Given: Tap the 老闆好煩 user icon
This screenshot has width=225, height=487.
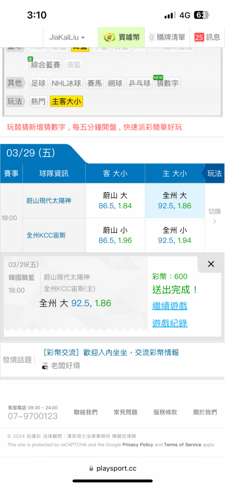Looking at the screenshot, I should tap(45, 366).
